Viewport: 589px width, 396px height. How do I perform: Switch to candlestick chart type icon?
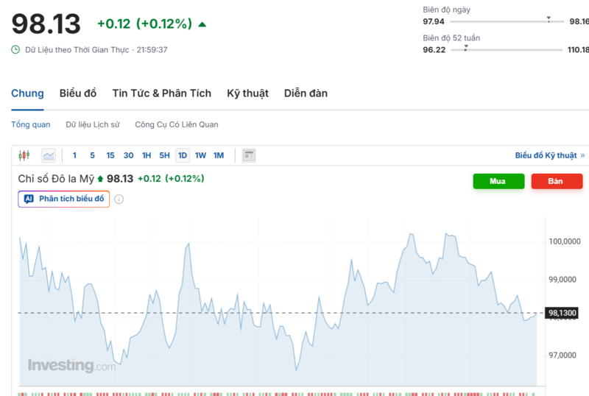24,155
